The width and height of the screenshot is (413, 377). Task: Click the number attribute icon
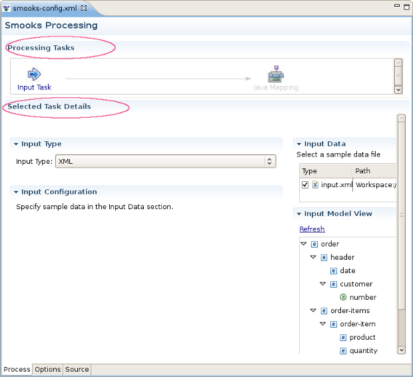pyautogui.click(x=343, y=297)
